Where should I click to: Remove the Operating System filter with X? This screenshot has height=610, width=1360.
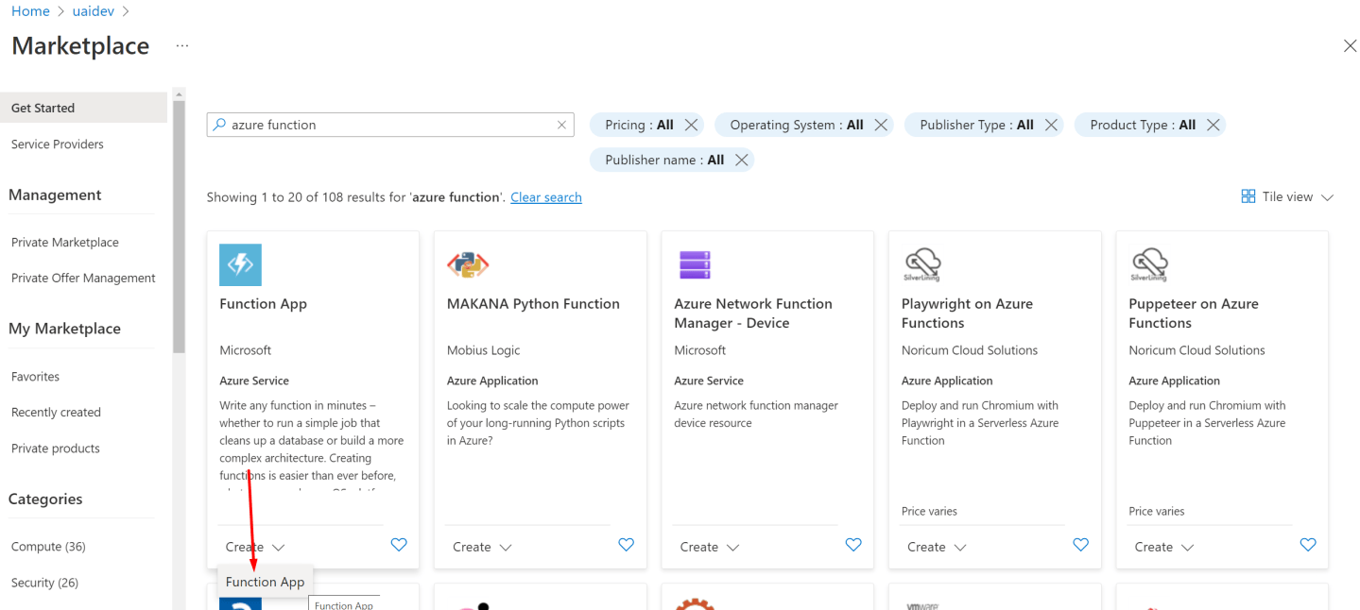tap(881, 125)
